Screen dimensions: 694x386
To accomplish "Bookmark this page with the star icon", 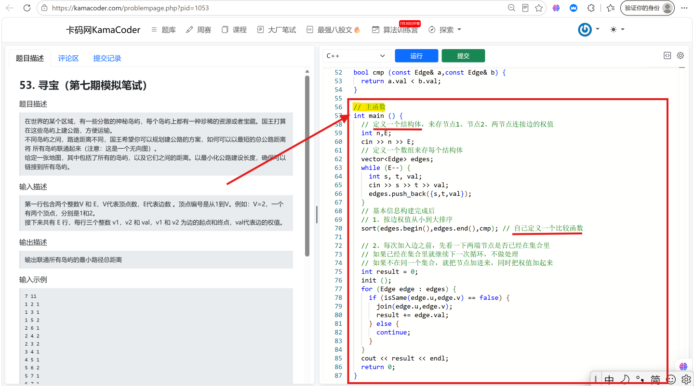I will point(539,8).
